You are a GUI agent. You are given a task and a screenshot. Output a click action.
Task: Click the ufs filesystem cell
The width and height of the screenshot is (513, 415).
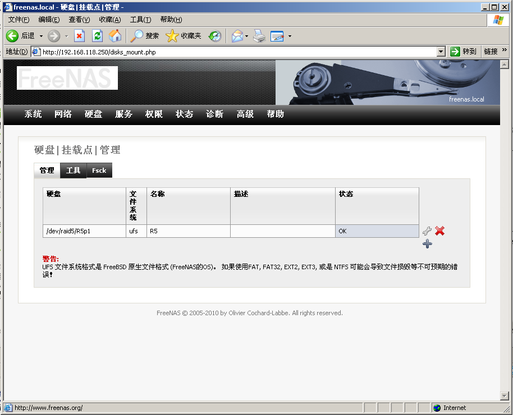click(x=136, y=231)
